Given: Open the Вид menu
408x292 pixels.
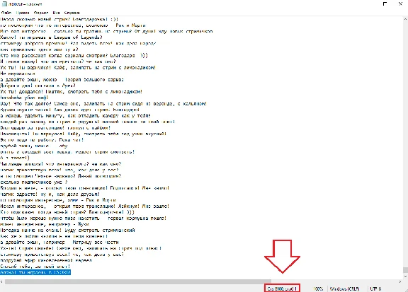Looking at the screenshot, I should click(x=56, y=13).
